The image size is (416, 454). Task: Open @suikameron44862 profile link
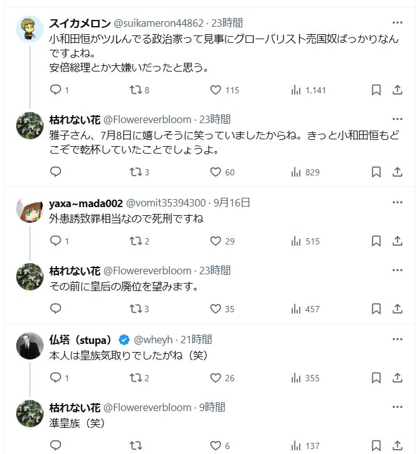pyautogui.click(x=158, y=23)
